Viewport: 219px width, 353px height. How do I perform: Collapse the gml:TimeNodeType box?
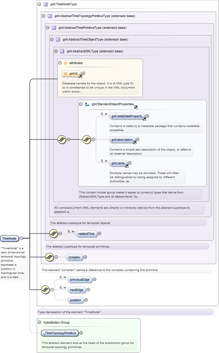pyautogui.click(x=39, y=4)
